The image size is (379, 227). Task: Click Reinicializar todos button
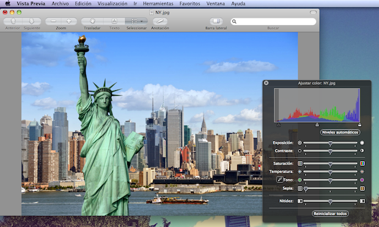click(x=330, y=214)
